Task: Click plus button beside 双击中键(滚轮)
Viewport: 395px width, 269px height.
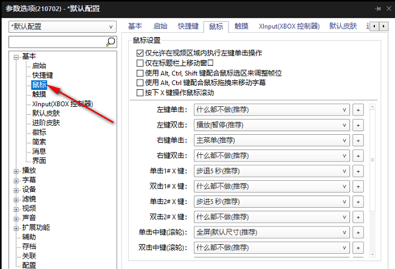Action: tap(358, 248)
